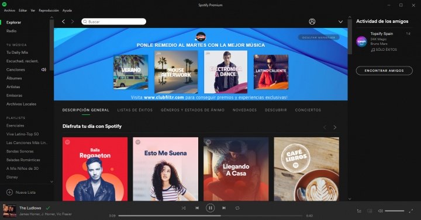
Task: Open the Editar menu
Action: [23, 11]
